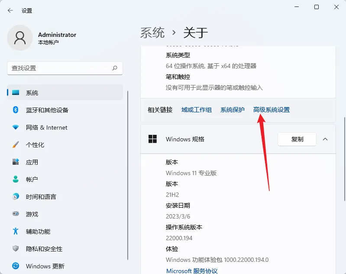Collapse the Windows 规格 section chevron
Viewport: 346px width, 274px height.
[325, 139]
